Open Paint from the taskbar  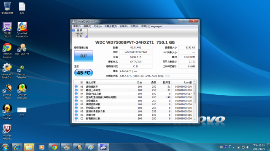(91, 147)
